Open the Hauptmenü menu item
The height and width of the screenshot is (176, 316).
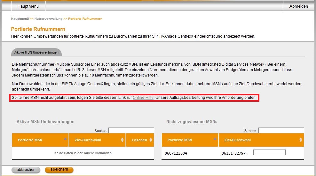[28, 6]
